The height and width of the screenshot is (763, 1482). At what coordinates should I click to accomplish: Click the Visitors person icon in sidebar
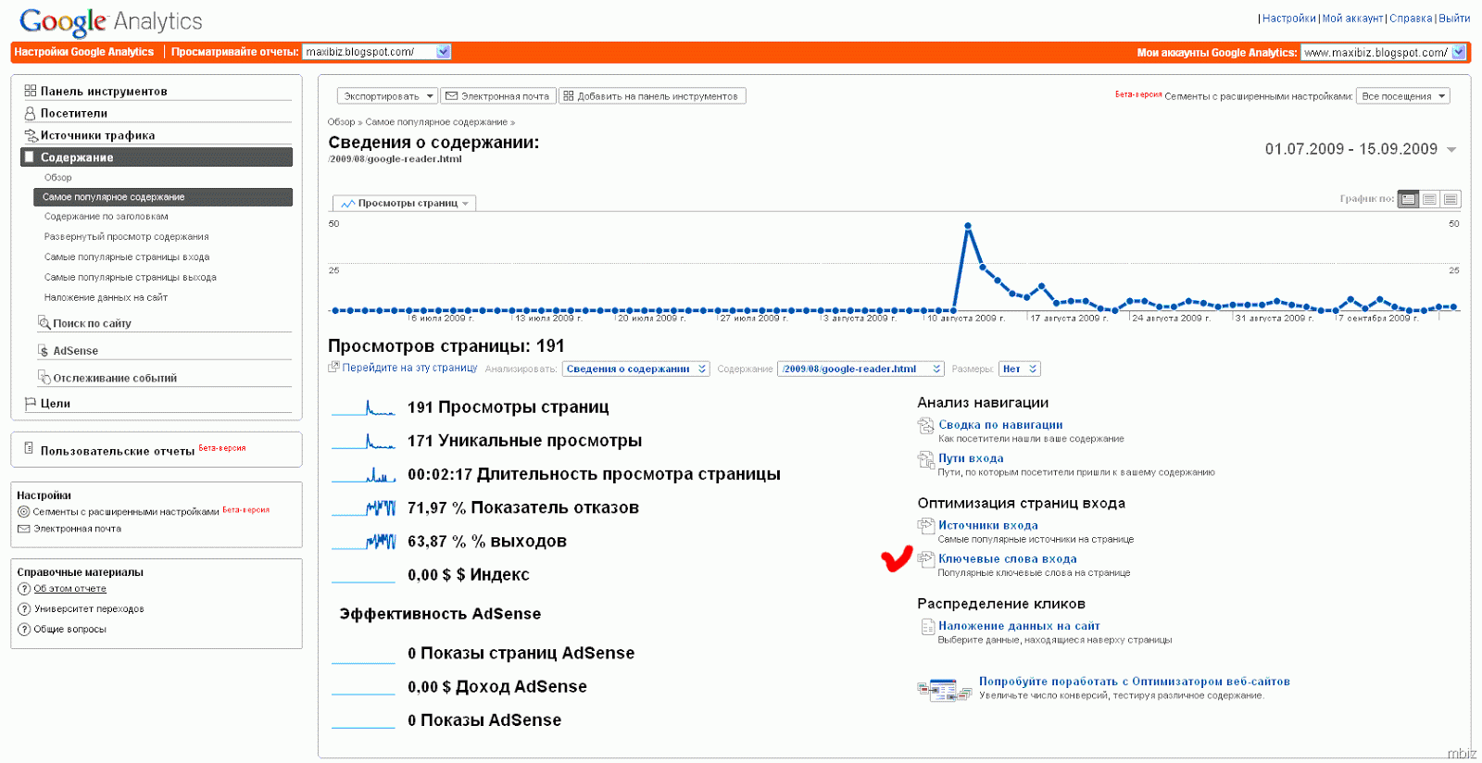click(30, 113)
